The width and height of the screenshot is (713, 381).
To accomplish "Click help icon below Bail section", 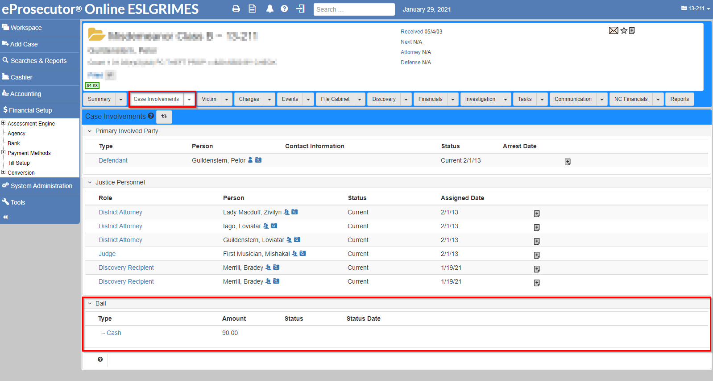I will [x=100, y=359].
